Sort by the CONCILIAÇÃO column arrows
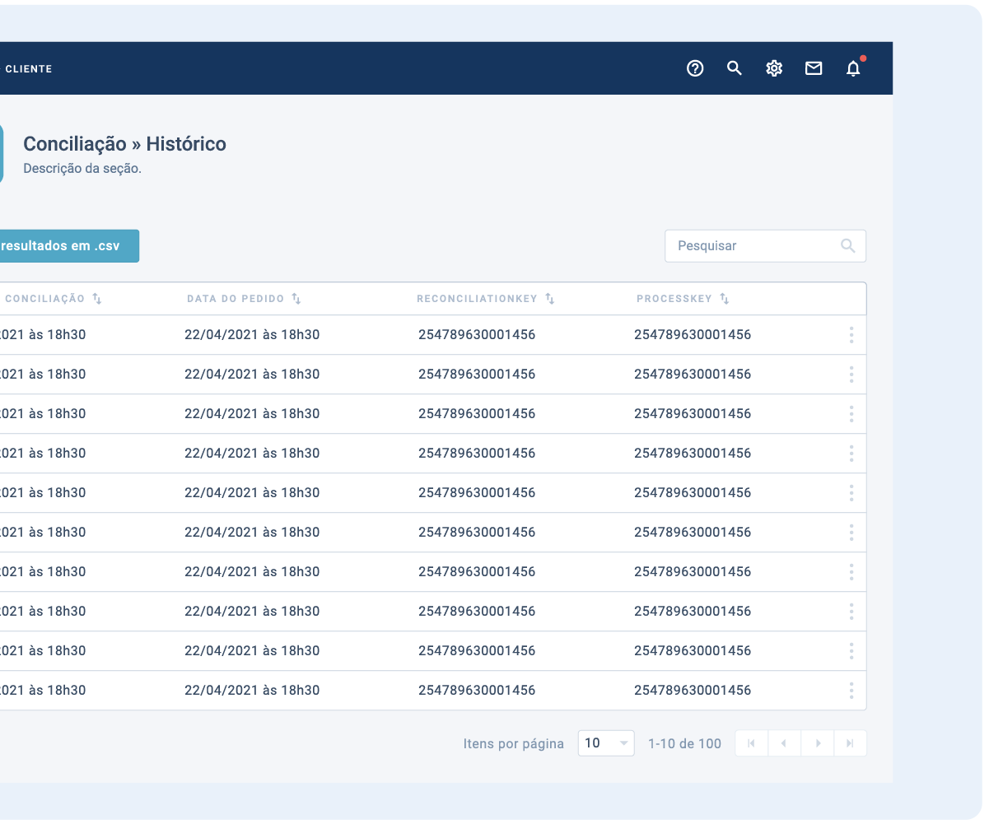 pos(96,299)
